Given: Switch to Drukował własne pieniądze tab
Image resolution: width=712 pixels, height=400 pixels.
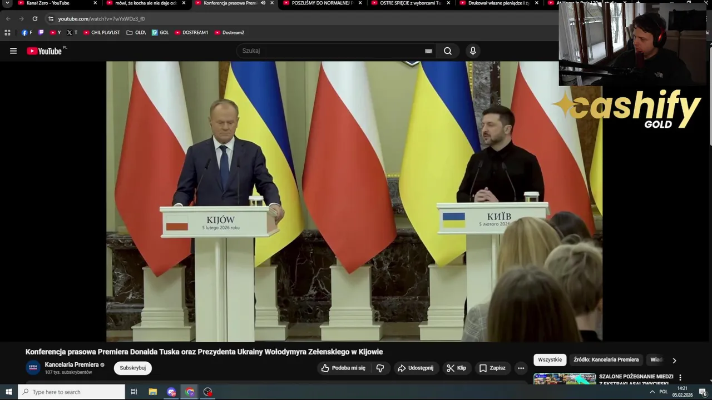Looking at the screenshot, I should point(498,3).
